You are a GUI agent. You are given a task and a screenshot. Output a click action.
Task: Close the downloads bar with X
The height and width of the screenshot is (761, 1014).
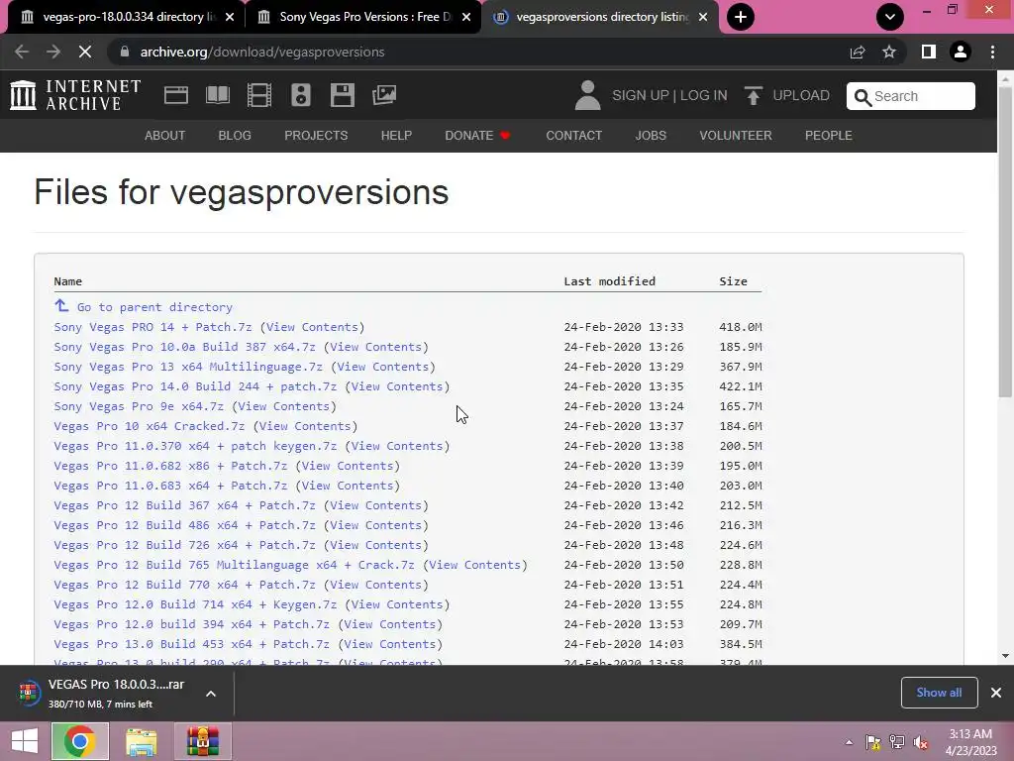pyautogui.click(x=996, y=693)
